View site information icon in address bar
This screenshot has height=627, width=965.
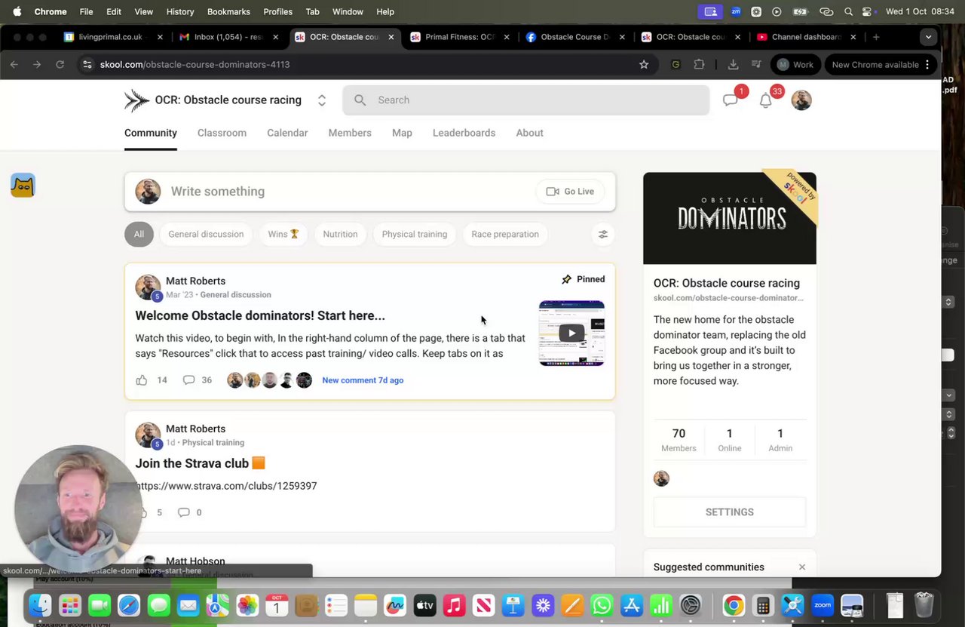(87, 64)
